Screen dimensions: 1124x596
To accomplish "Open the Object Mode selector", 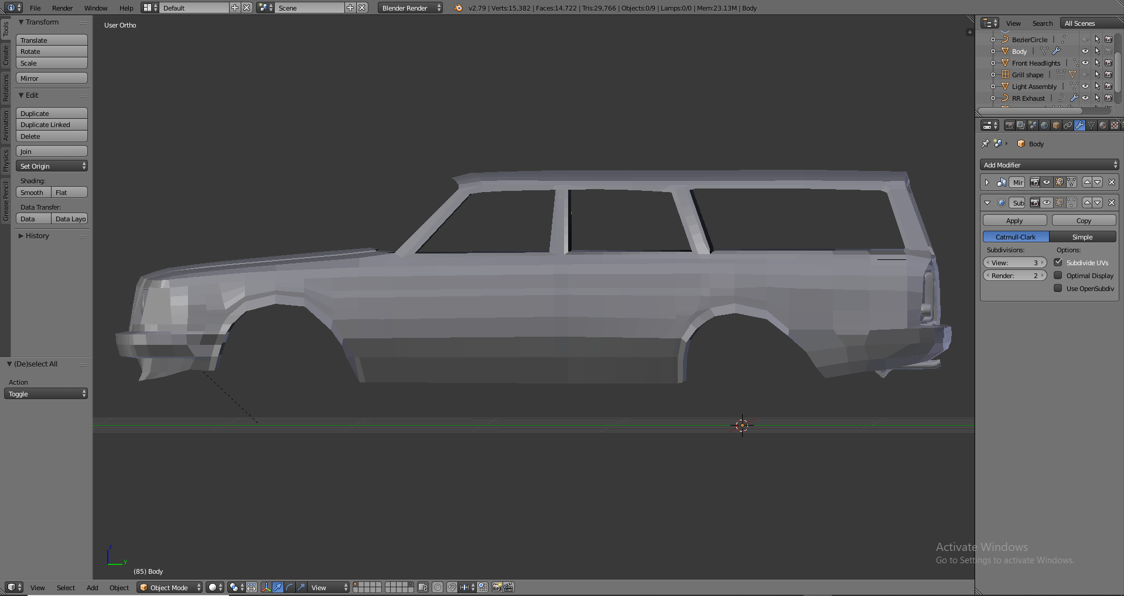I will 170,587.
